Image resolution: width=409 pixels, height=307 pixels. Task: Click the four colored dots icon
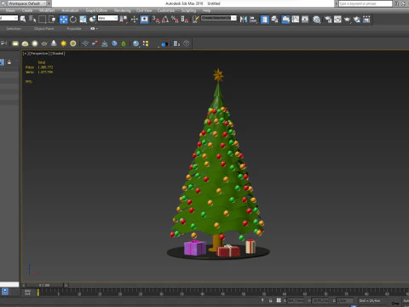click(x=146, y=43)
